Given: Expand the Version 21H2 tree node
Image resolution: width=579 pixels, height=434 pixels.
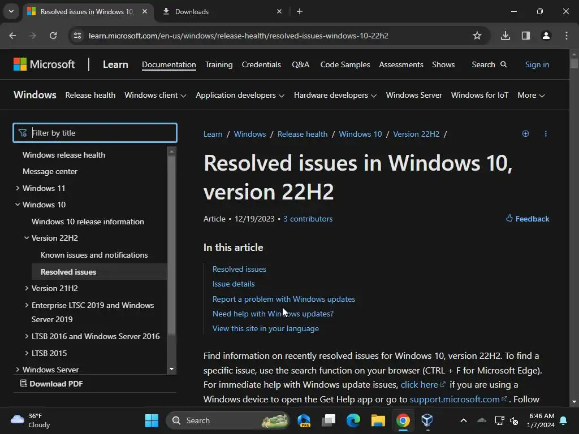Looking at the screenshot, I should [27, 288].
